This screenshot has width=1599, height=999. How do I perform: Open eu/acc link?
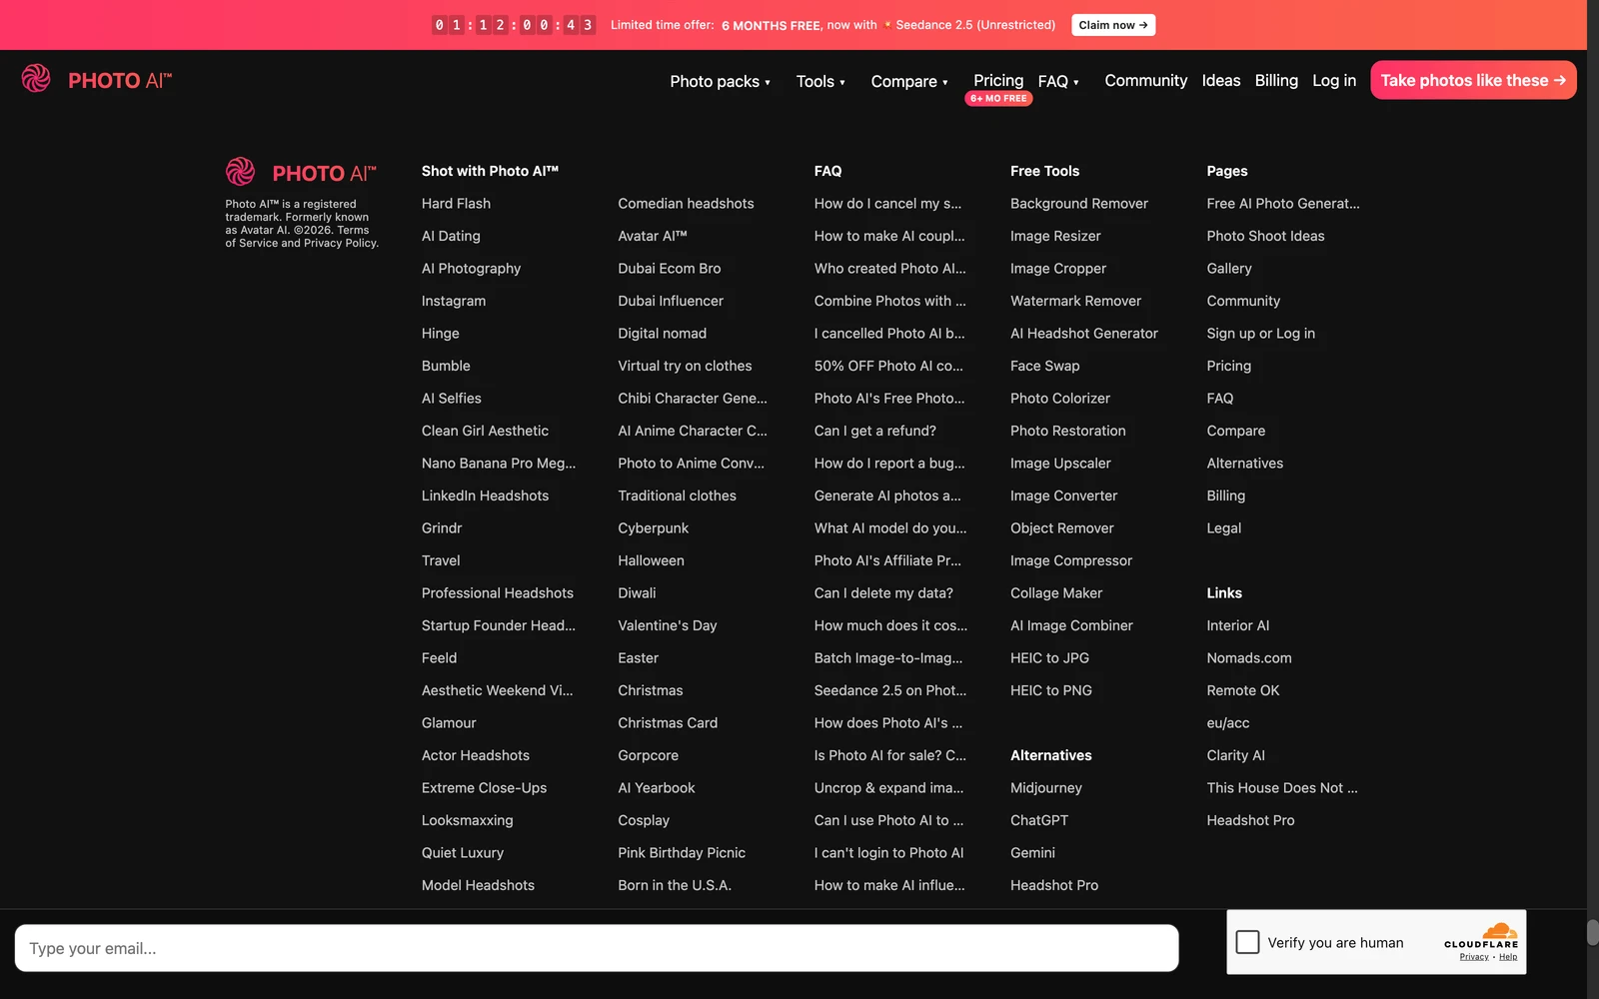[x=1227, y=723]
